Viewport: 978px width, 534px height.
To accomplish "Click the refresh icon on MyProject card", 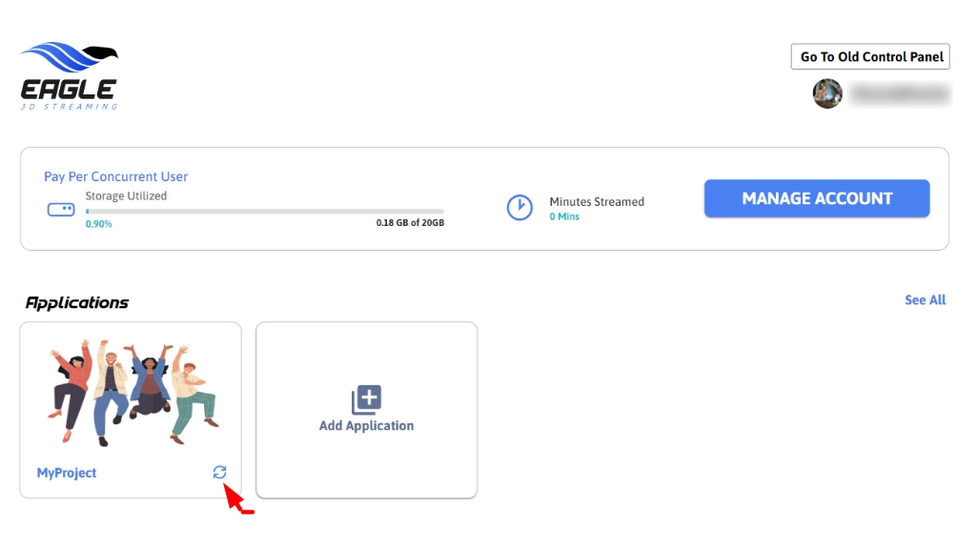I will pos(220,472).
